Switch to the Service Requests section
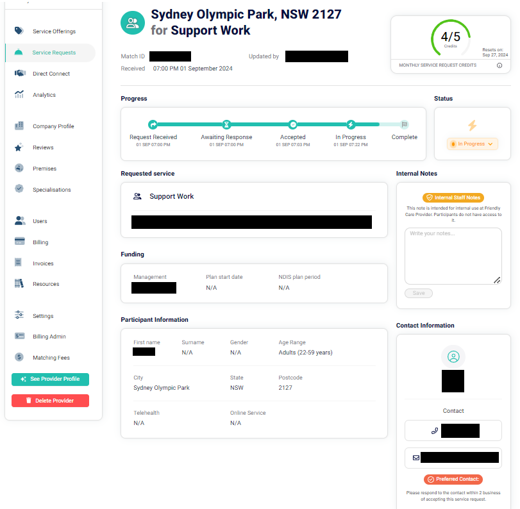The width and height of the screenshot is (520, 509). click(x=55, y=52)
